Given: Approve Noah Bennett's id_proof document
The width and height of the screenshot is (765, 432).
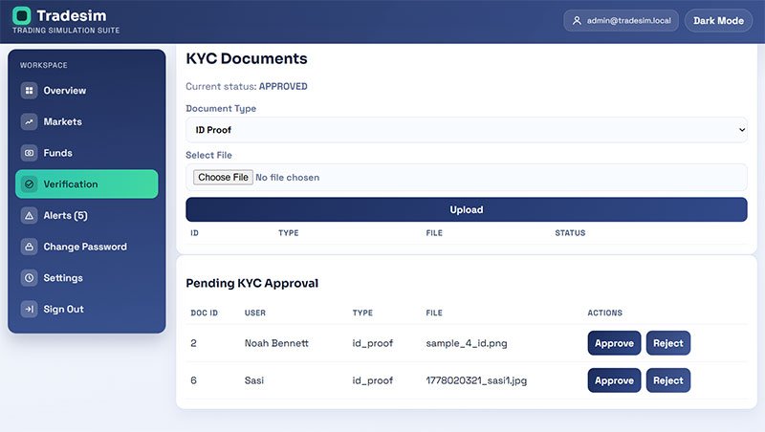Looking at the screenshot, I should [x=614, y=343].
